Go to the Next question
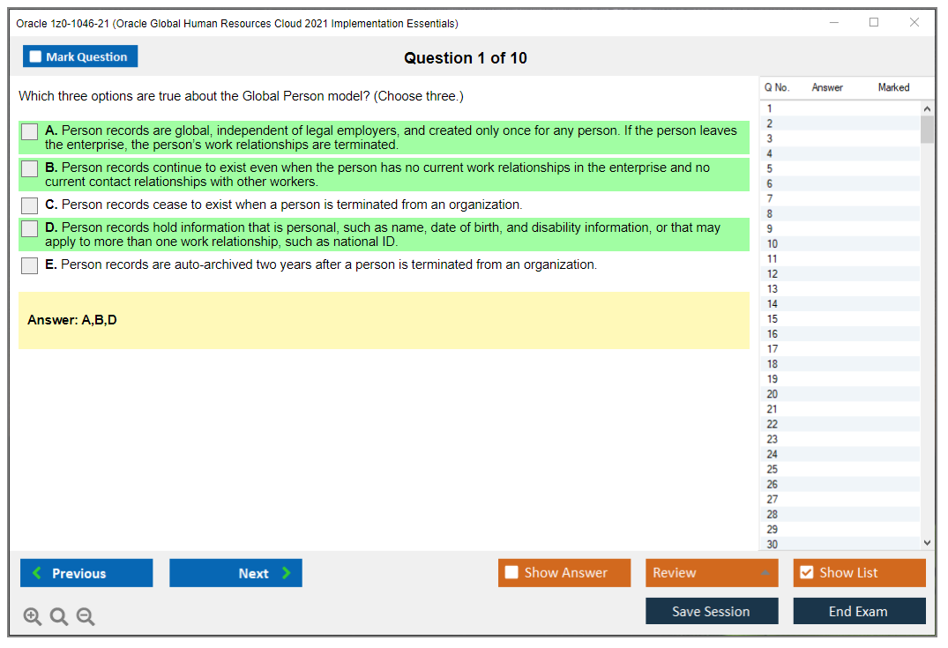The width and height of the screenshot is (948, 648). click(x=235, y=573)
